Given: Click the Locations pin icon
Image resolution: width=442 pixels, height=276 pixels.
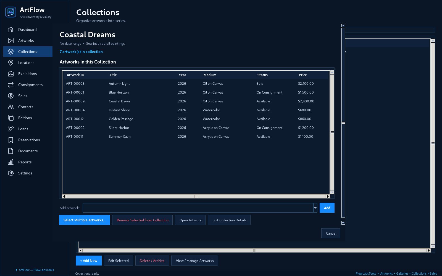Looking at the screenshot, I should click(x=11, y=63).
